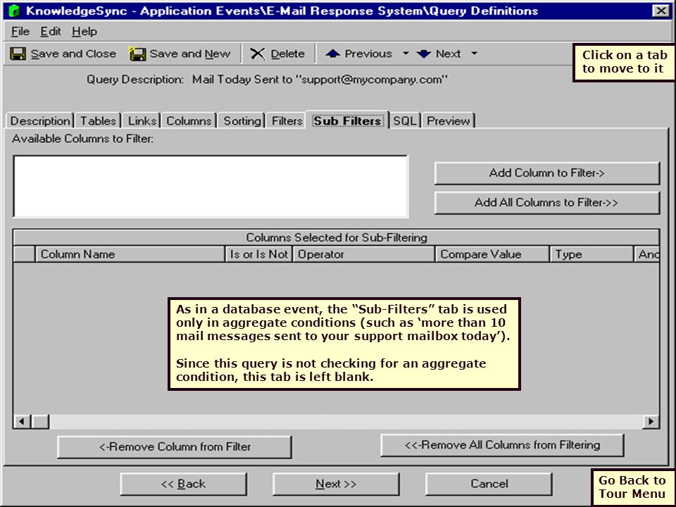This screenshot has height=507, width=676.
Task: Click the Save and Close floppy icon
Action: (x=18, y=54)
